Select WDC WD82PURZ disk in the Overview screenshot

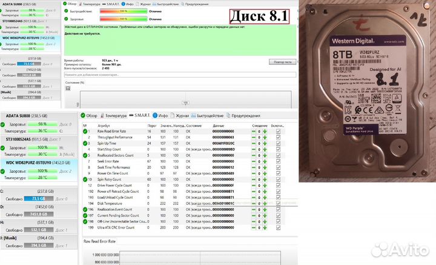coord(30,44)
